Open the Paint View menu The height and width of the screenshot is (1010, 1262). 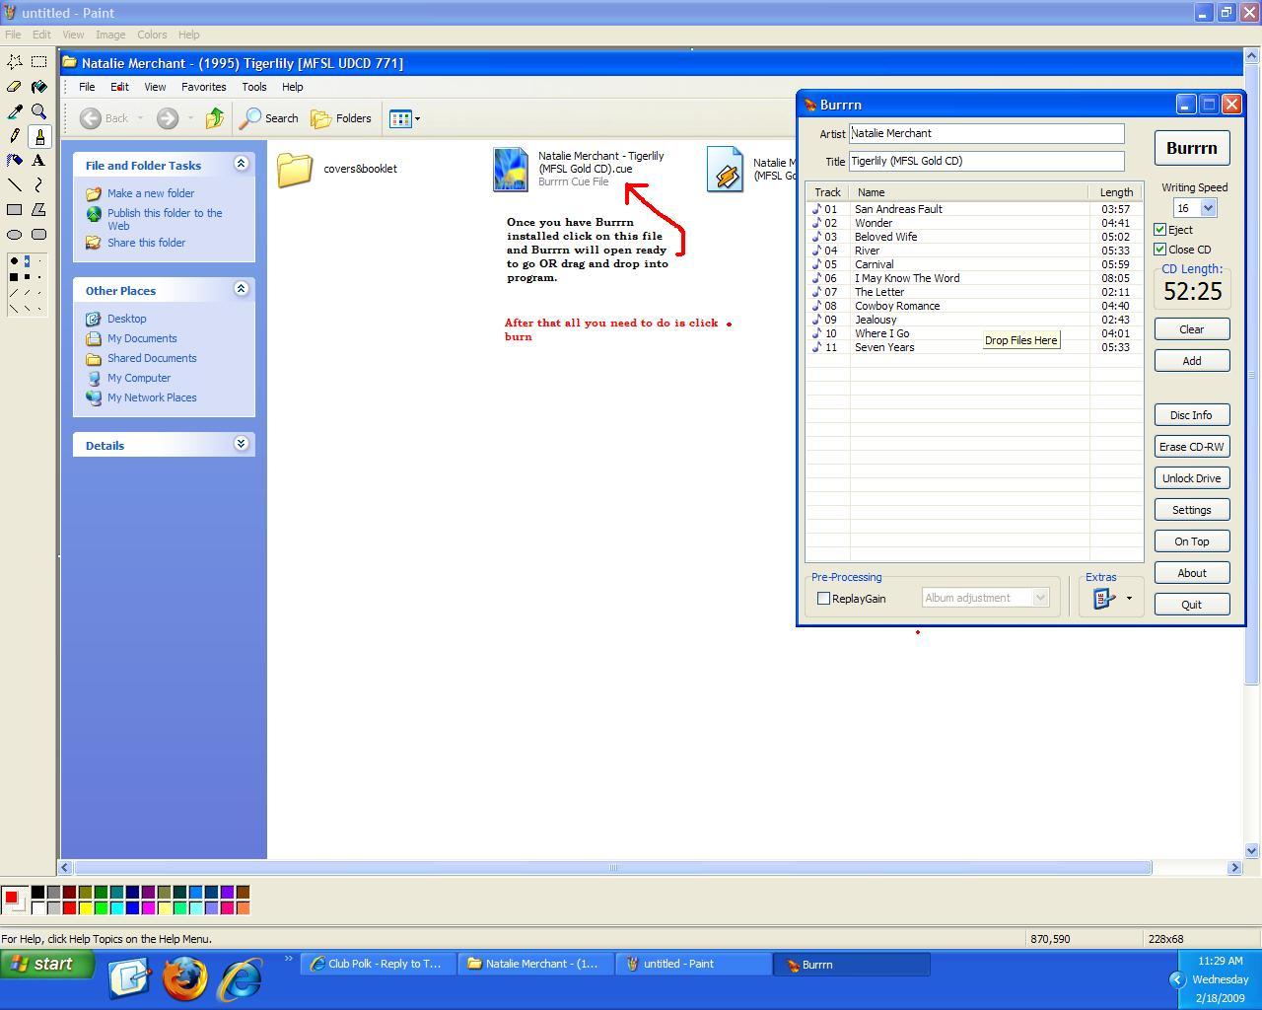(x=73, y=35)
